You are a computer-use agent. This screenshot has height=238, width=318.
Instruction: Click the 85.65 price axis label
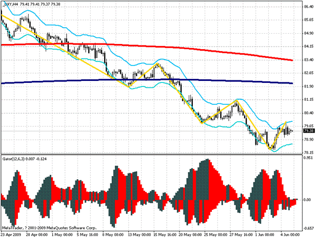pyautogui.click(x=309, y=20)
